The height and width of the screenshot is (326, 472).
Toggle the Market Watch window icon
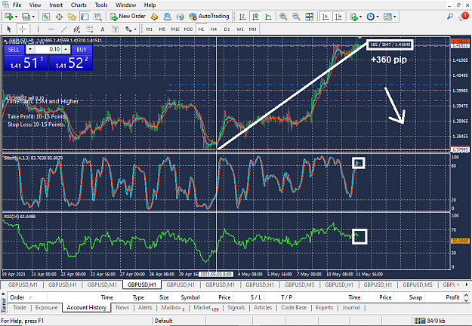pos(46,17)
